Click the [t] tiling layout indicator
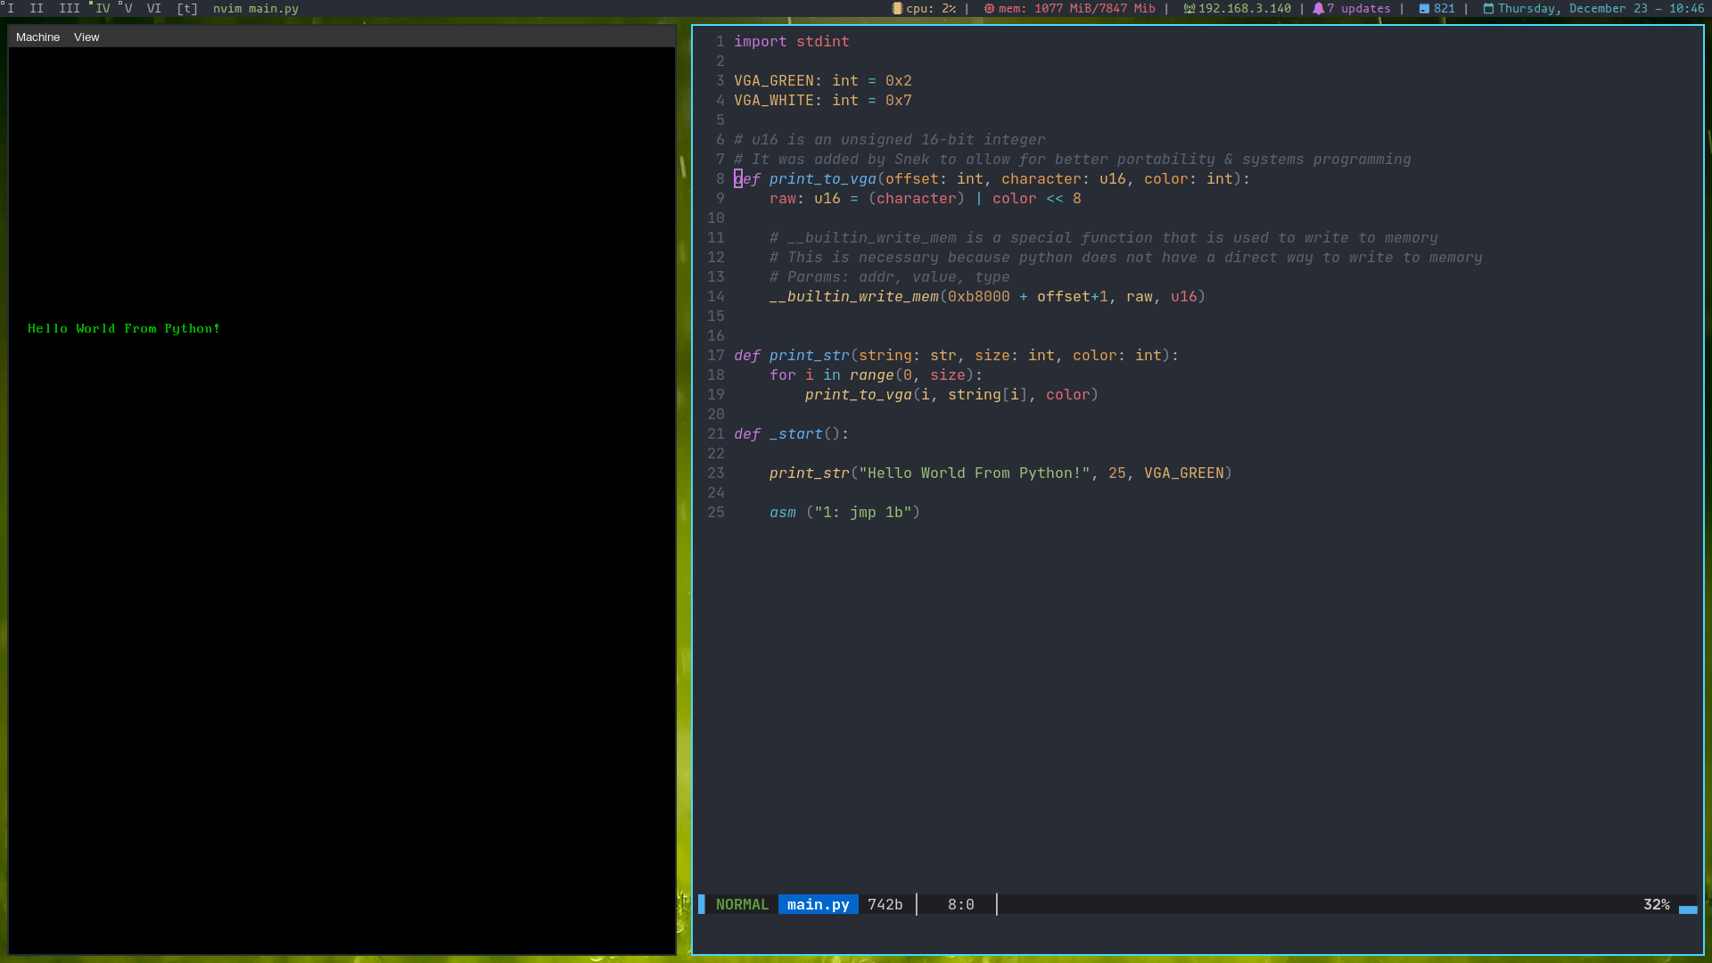 187,8
